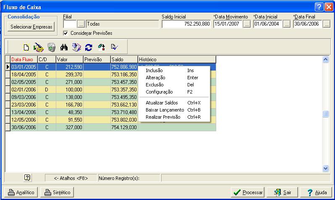
Task: Click the recycle bin delete icon
Action: [x=51, y=47]
